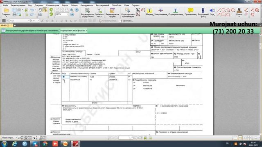Open the Справка menu
This screenshot has width=262, height=147.
(136, 5)
